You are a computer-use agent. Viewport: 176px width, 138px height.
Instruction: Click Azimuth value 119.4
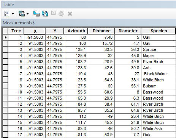[76, 74]
